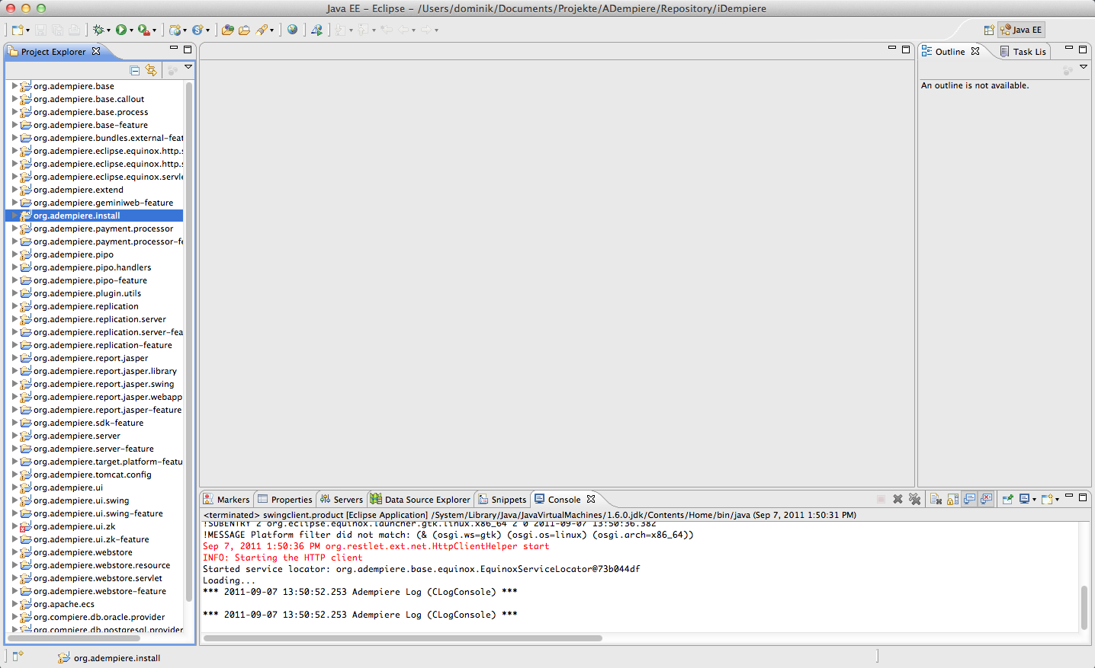Click Collapse All in Project Explorer

pyautogui.click(x=135, y=70)
